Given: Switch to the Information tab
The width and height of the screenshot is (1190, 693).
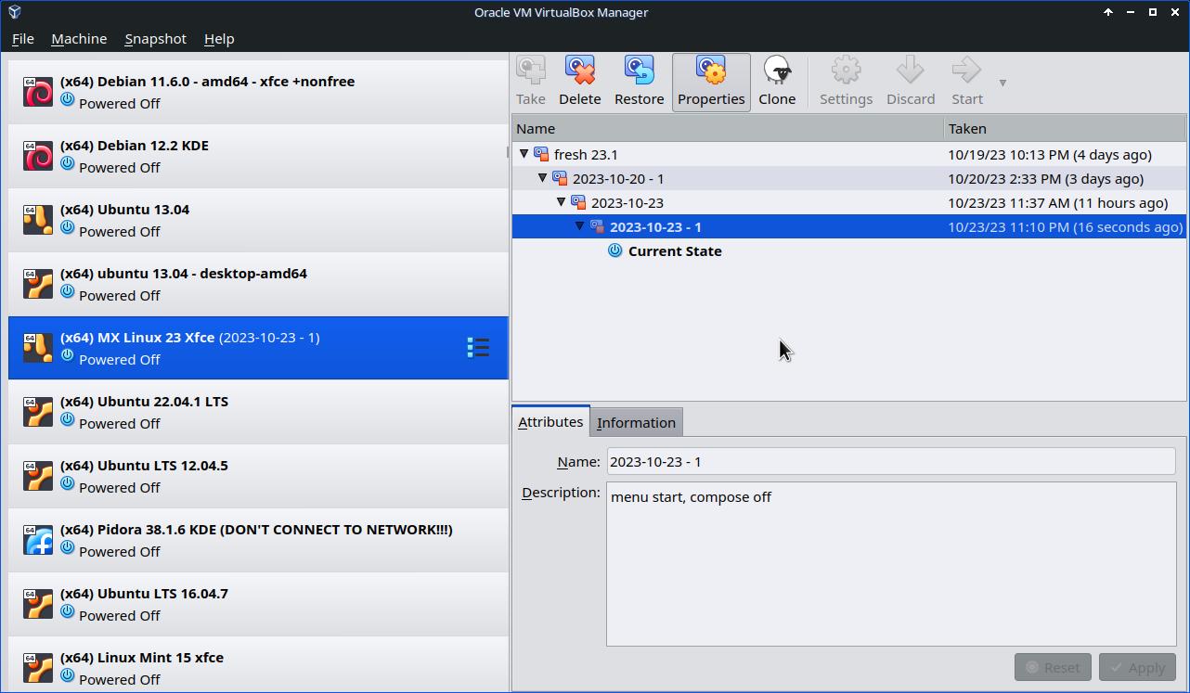Looking at the screenshot, I should pos(636,422).
